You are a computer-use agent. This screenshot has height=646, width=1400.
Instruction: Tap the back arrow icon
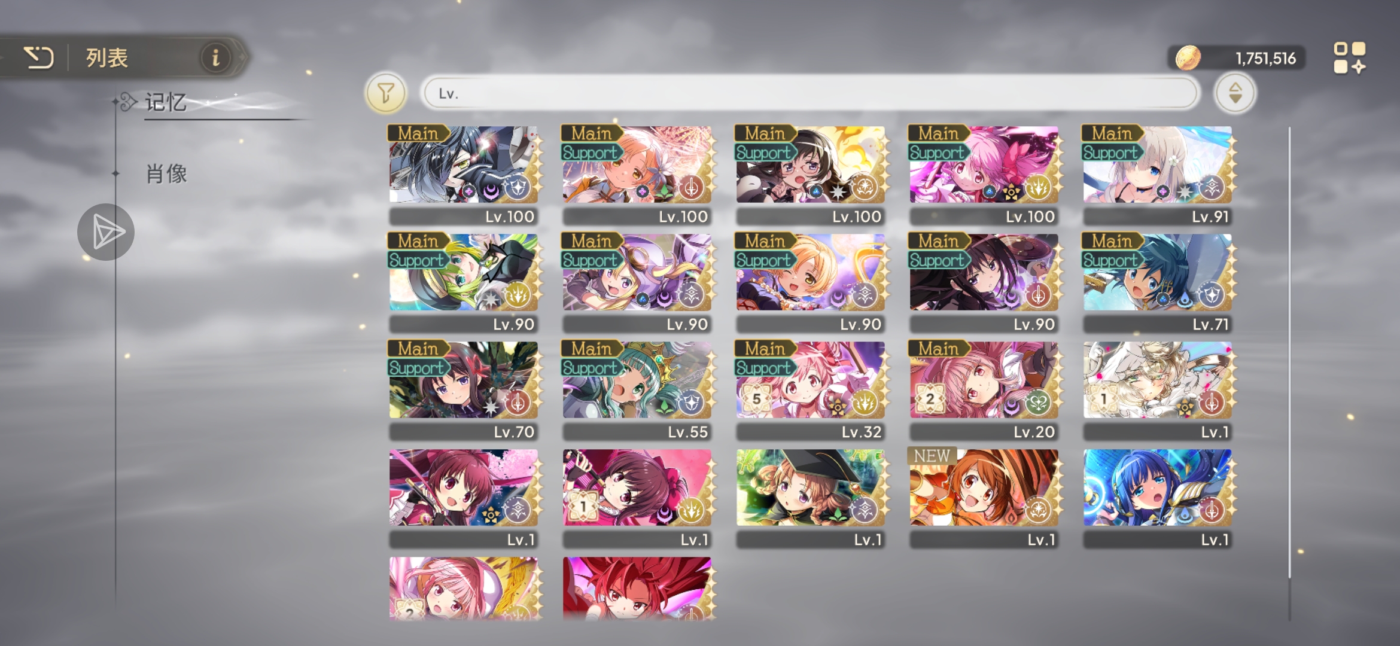click(39, 57)
